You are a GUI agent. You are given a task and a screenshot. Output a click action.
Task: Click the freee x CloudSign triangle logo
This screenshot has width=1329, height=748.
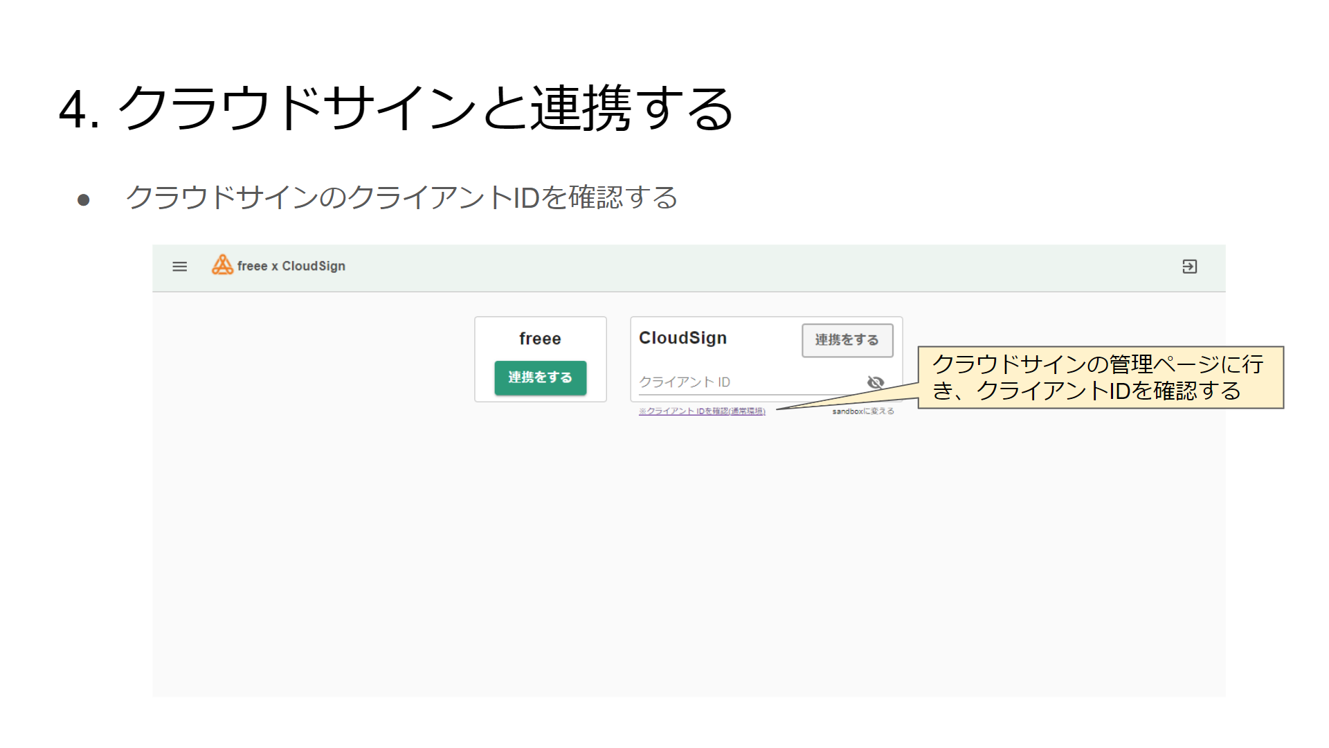pos(222,265)
